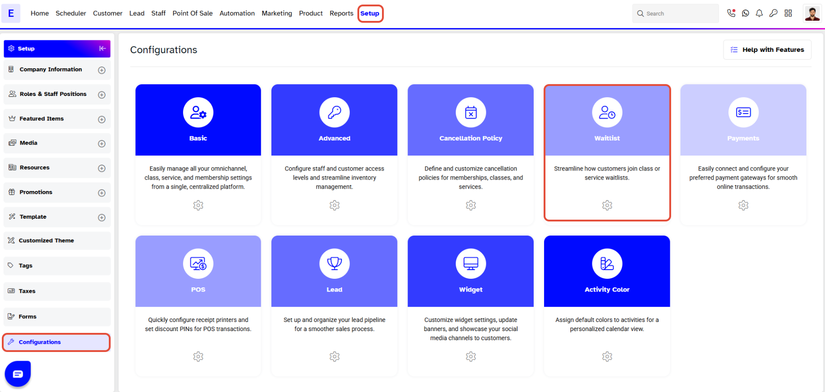
Task: Open the Marketing menu
Action: point(277,13)
